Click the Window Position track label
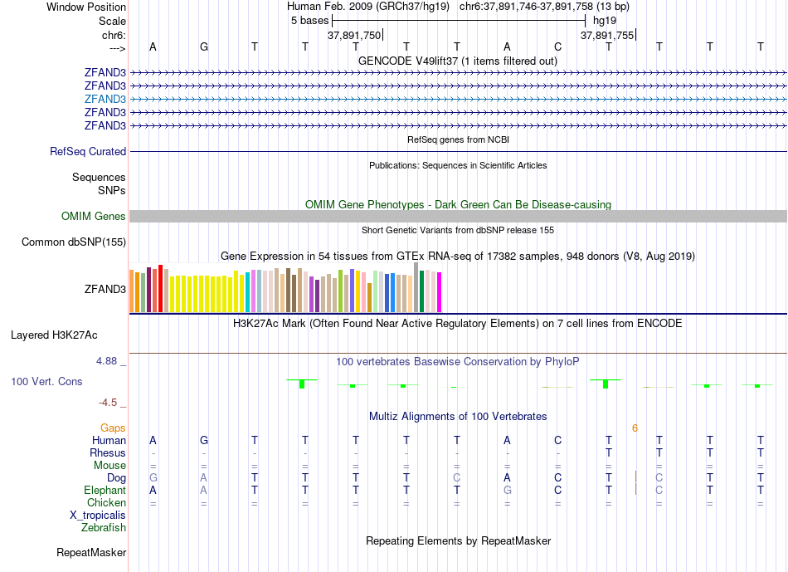The width and height of the screenshot is (788, 572). click(x=86, y=7)
